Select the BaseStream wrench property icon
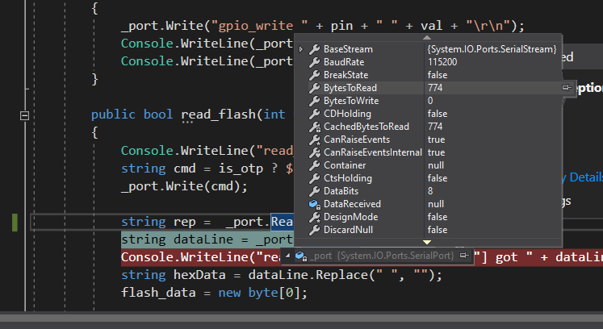 point(315,49)
